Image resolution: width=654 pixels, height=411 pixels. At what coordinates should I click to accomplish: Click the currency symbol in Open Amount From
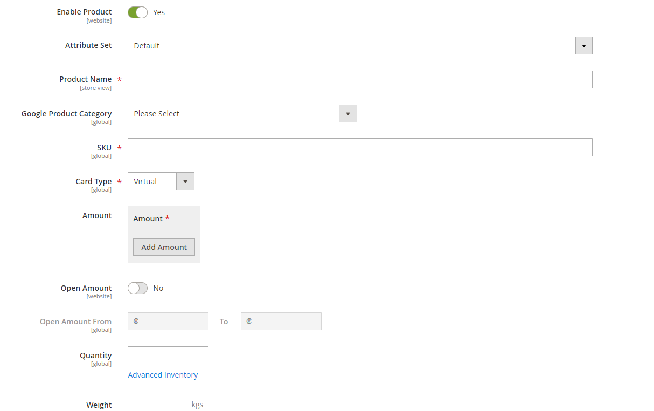click(x=137, y=321)
